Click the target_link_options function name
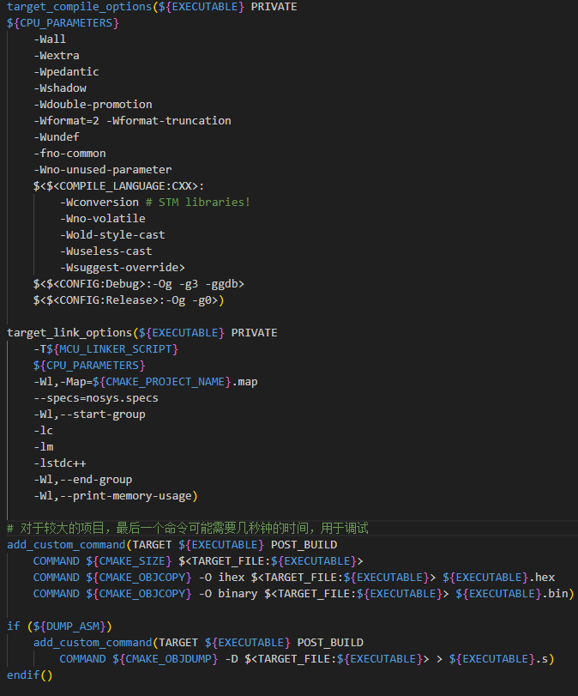 (69, 333)
